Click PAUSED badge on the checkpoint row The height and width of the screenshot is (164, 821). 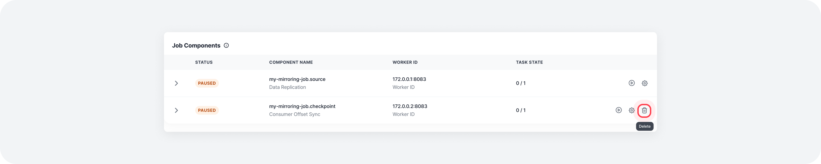coord(207,110)
